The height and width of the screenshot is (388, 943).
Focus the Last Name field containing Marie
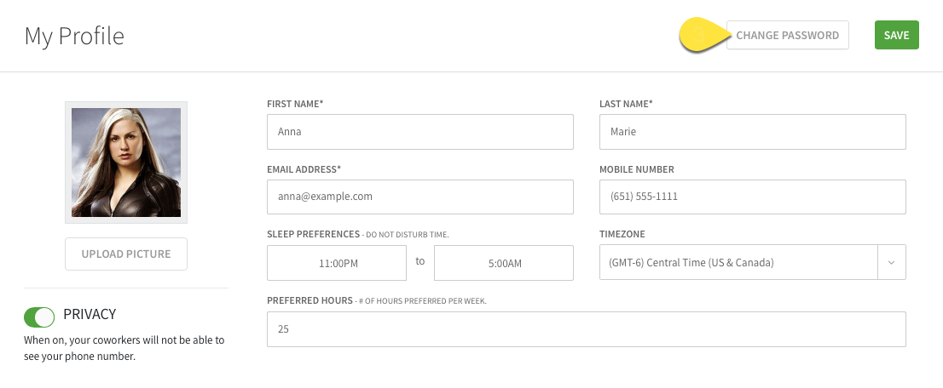tap(752, 132)
